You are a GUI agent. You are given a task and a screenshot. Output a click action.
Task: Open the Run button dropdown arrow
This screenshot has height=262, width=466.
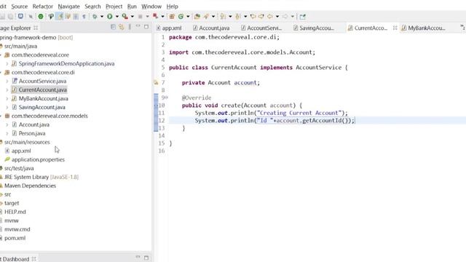tap(117, 17)
